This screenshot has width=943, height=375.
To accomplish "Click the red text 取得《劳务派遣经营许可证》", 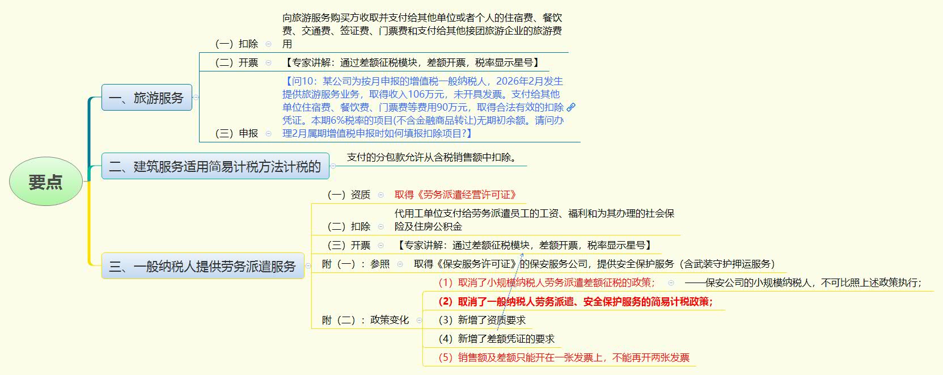I will click(x=457, y=195).
